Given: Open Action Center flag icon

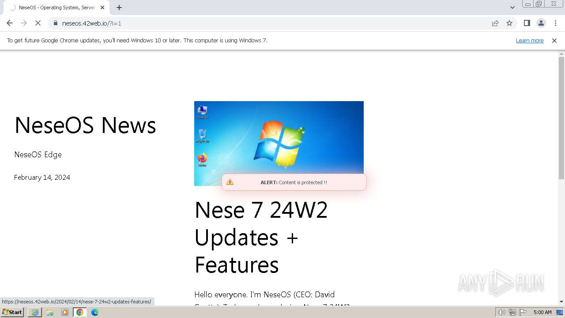Looking at the screenshot, I should pyautogui.click(x=523, y=312).
